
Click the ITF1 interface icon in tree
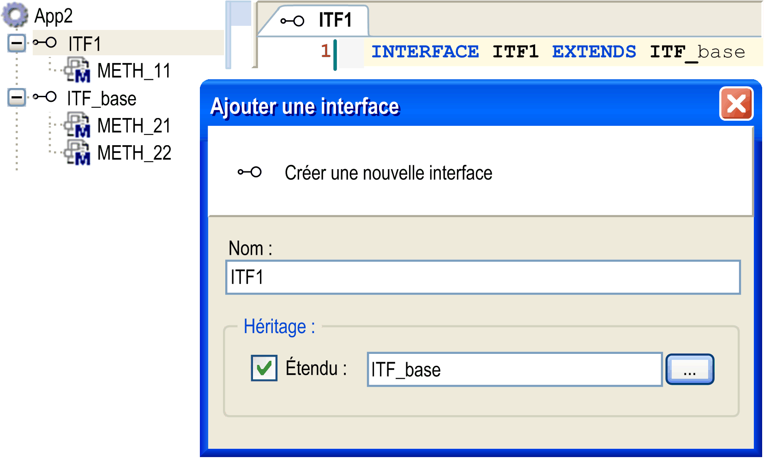pyautogui.click(x=45, y=43)
